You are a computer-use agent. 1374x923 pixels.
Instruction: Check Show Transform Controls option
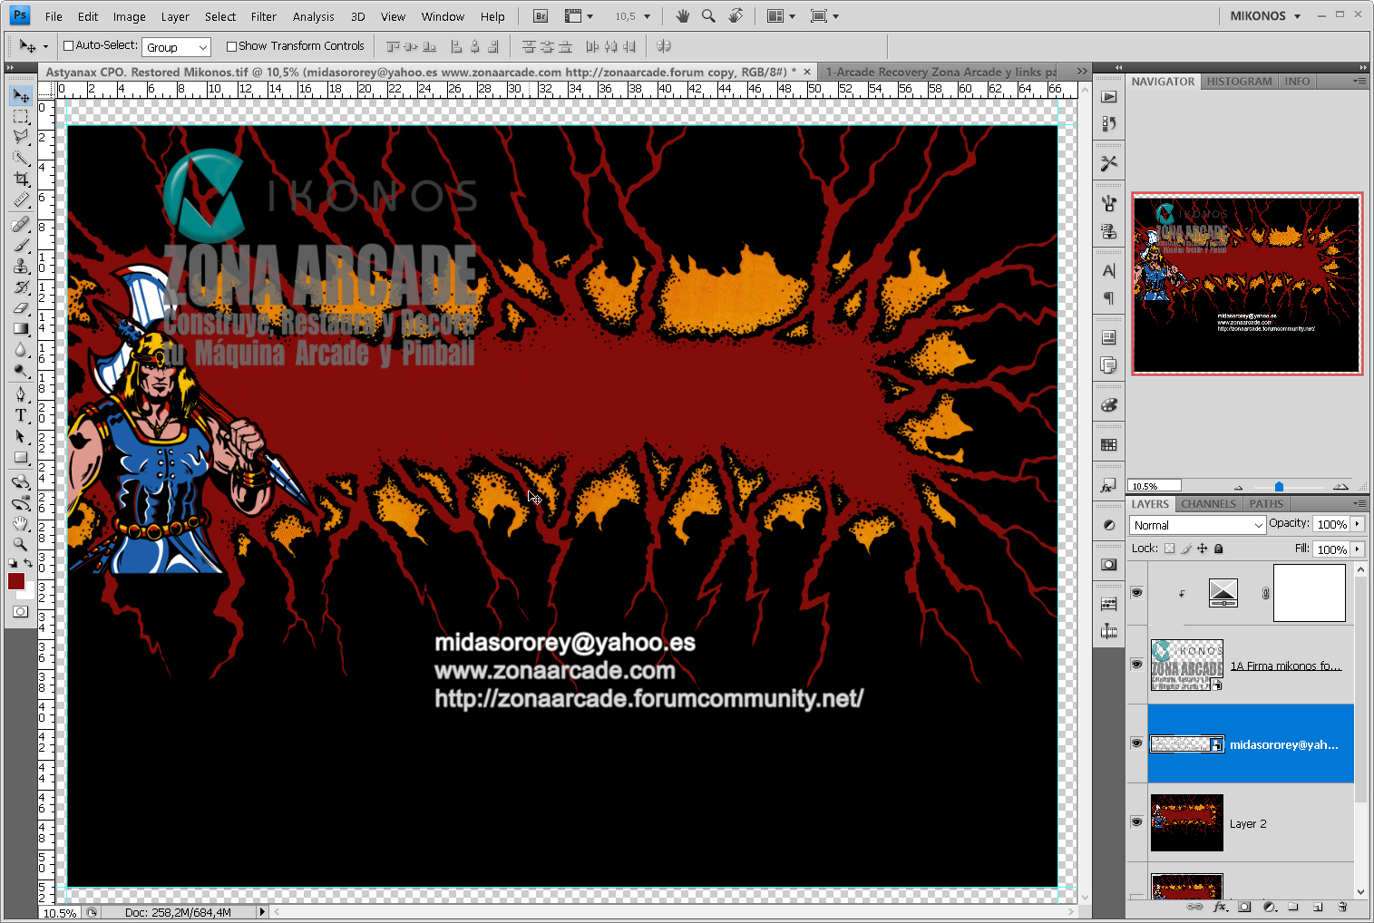(231, 46)
